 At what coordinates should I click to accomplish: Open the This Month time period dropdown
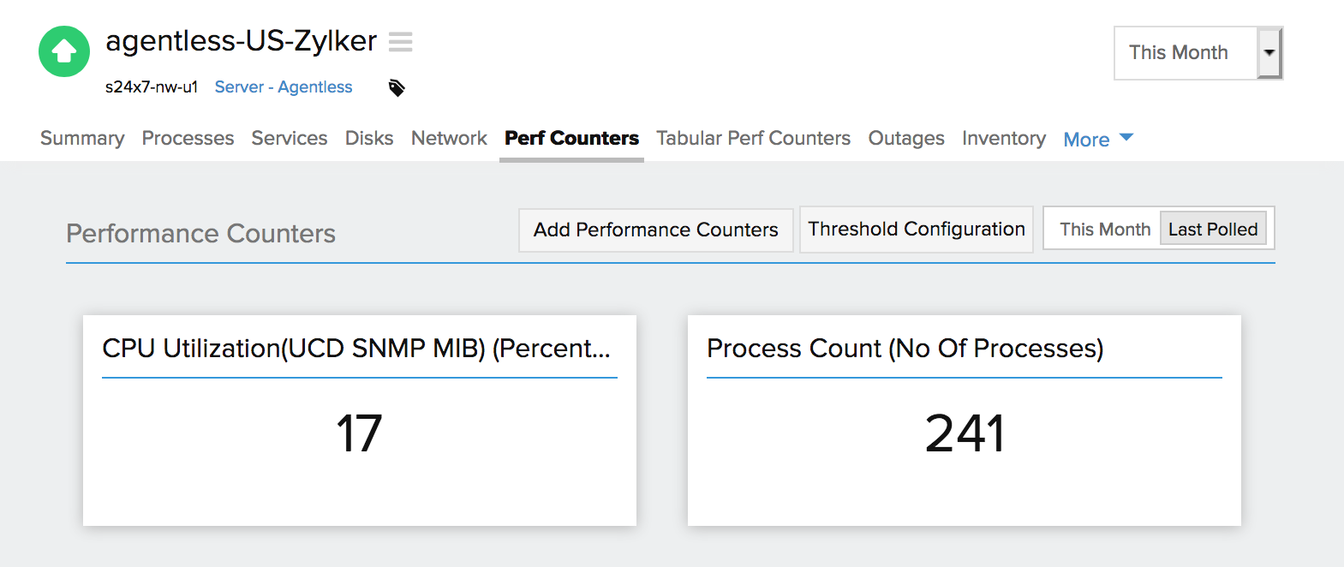pyautogui.click(x=1197, y=53)
